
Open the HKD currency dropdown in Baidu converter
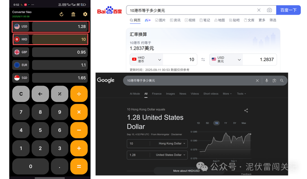pyautogui.click(x=159, y=59)
